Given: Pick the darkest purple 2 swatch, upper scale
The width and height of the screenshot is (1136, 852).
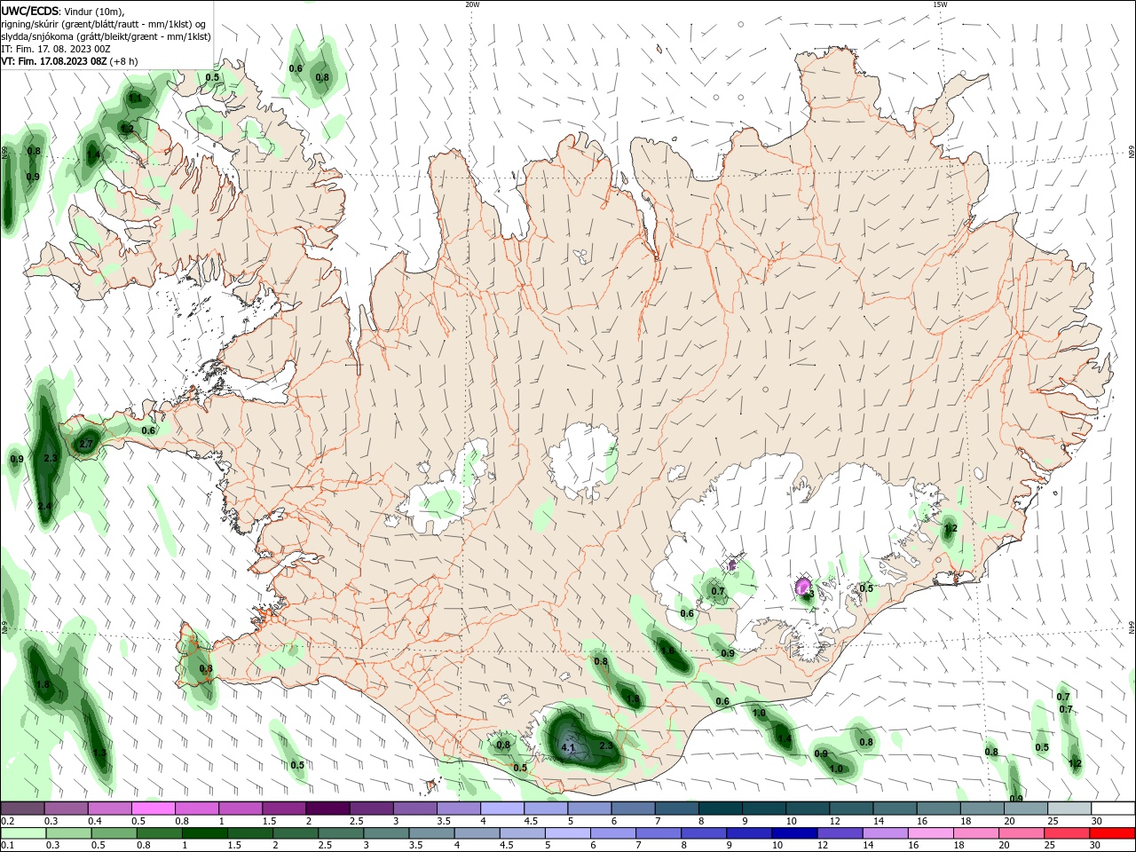Looking at the screenshot, I should tap(327, 808).
